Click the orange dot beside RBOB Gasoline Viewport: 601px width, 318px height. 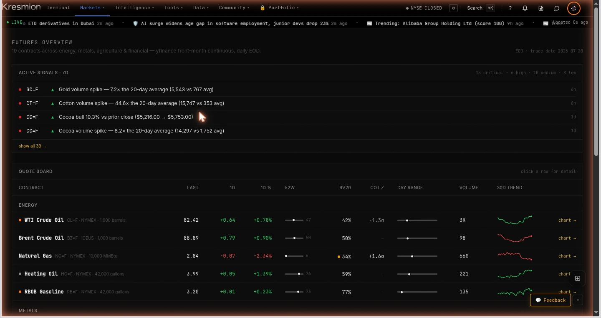point(20,292)
